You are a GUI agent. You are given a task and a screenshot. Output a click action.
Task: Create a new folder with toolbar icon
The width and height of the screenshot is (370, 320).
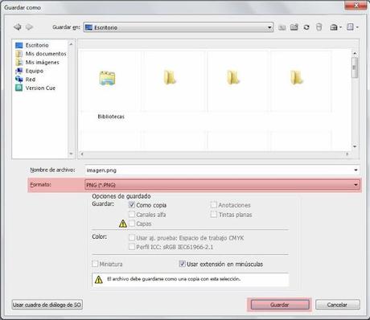pyautogui.click(x=294, y=27)
